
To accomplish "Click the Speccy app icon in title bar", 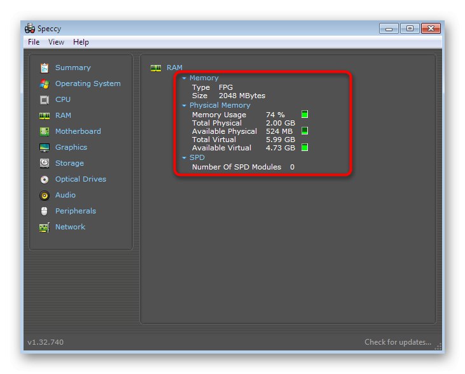I will coord(30,29).
